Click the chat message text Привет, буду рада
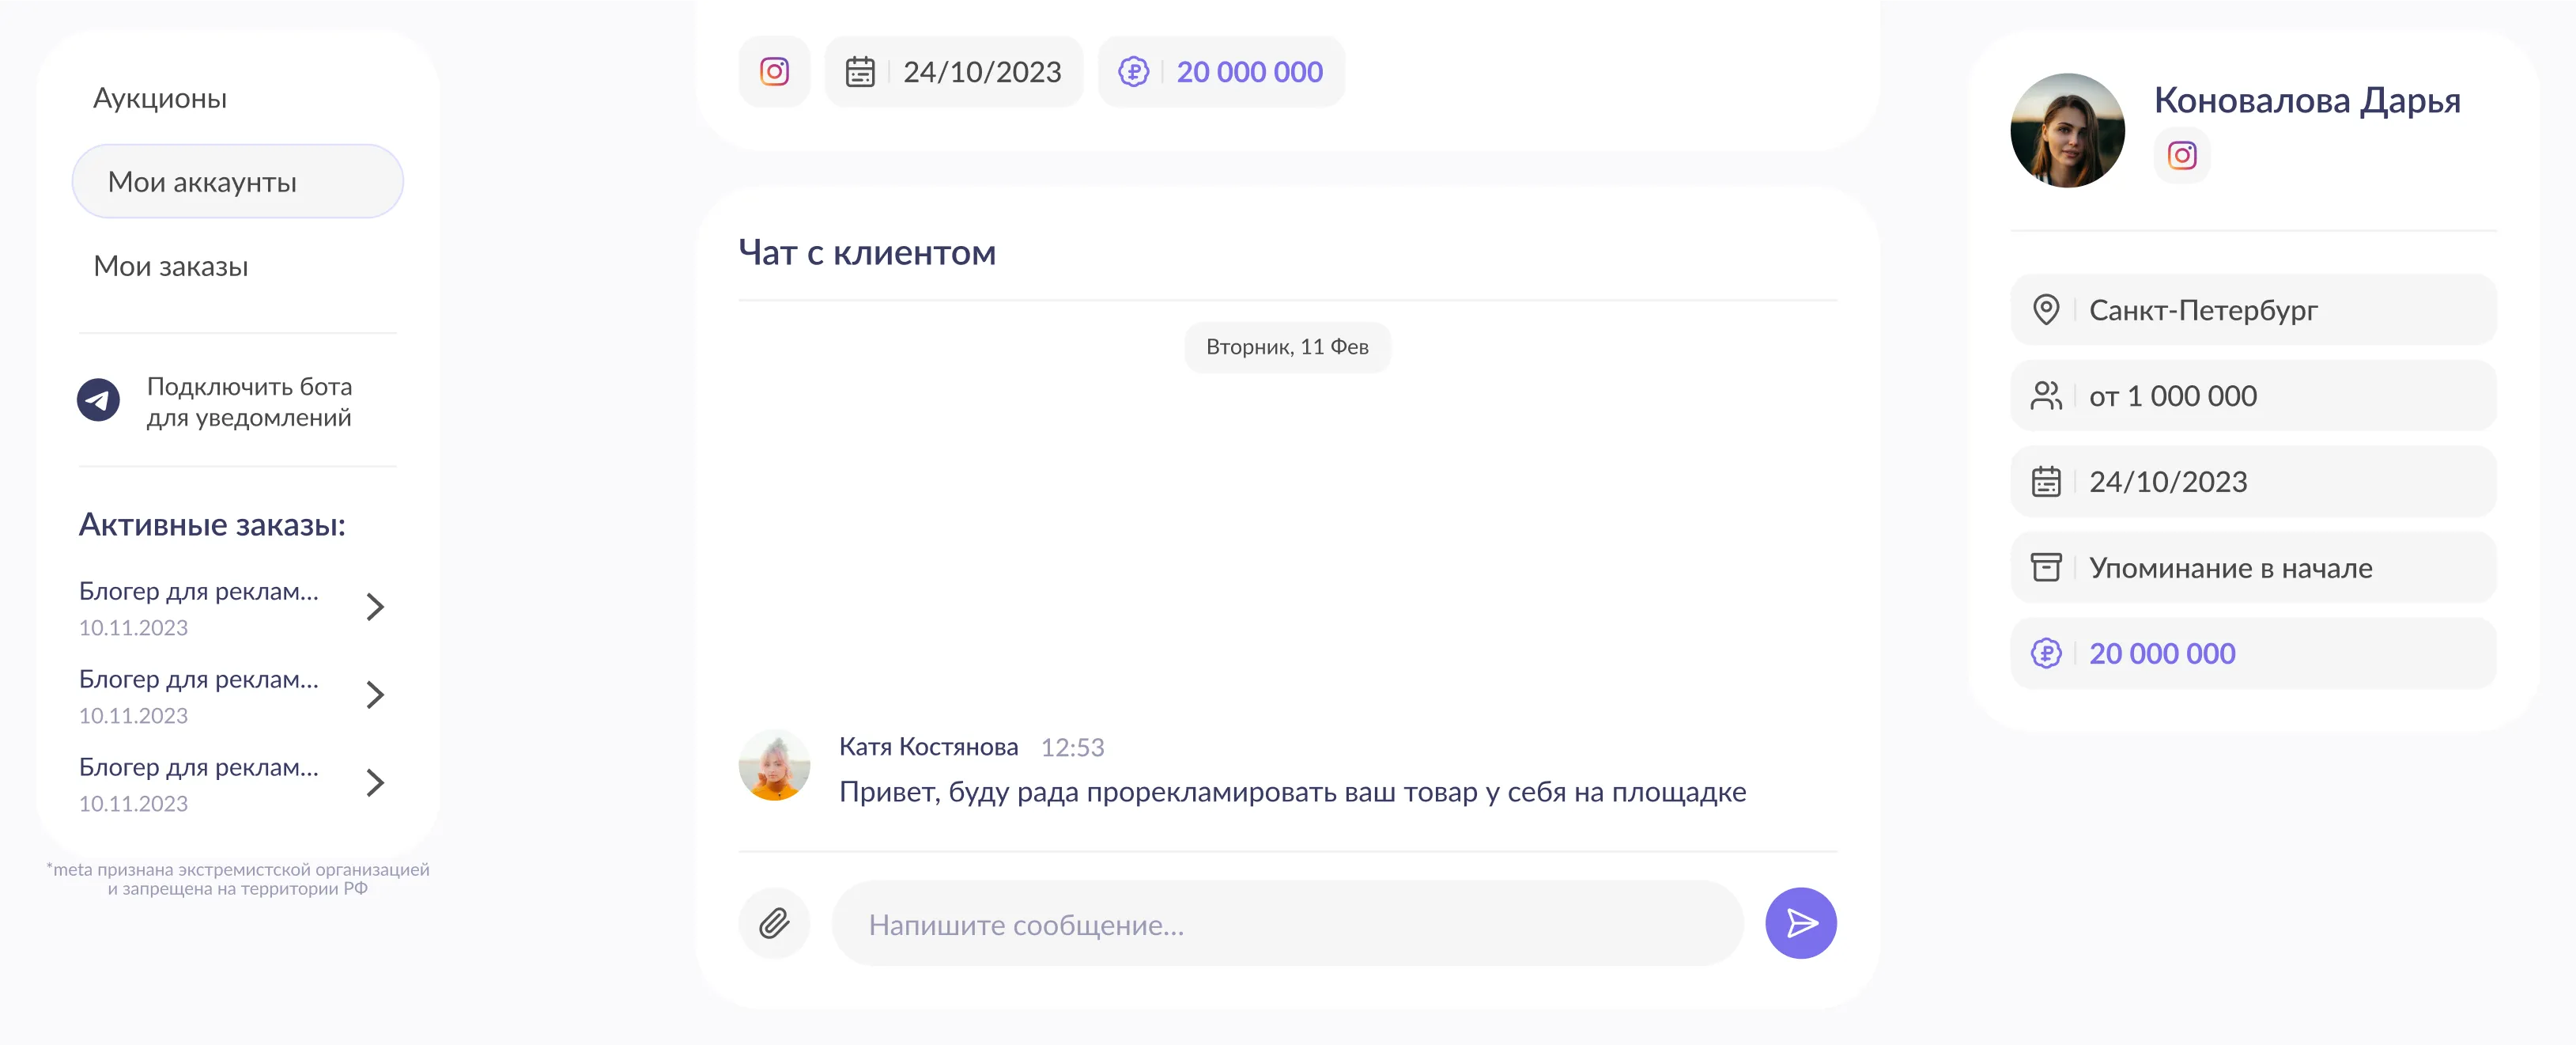Image resolution: width=2576 pixels, height=1045 pixels. (x=1292, y=792)
